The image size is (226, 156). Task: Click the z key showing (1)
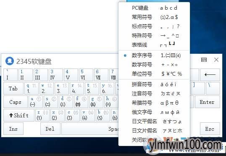42,115
